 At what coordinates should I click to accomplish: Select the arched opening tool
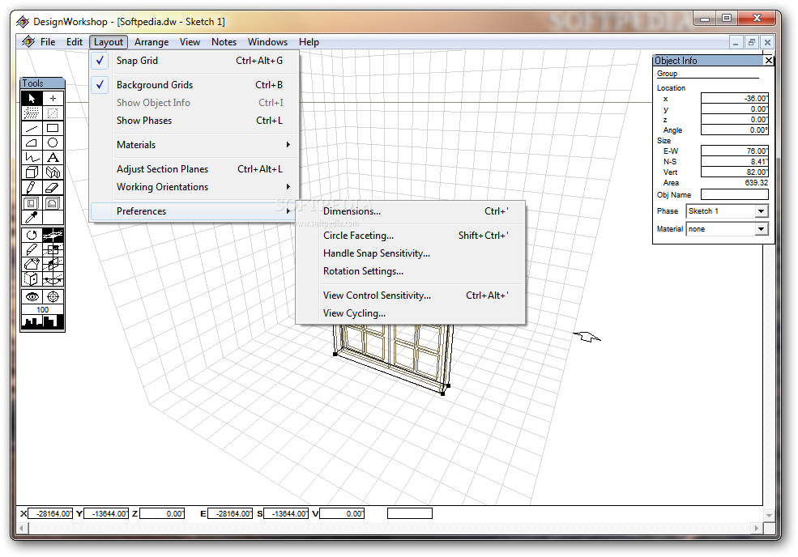point(53,203)
